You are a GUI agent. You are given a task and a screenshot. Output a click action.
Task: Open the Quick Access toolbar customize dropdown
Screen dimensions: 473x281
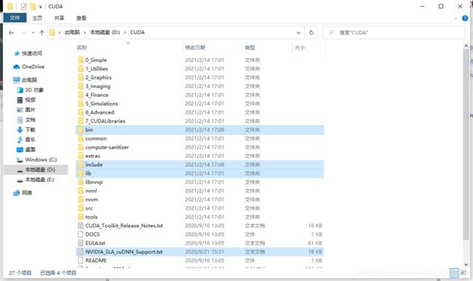coord(41,7)
